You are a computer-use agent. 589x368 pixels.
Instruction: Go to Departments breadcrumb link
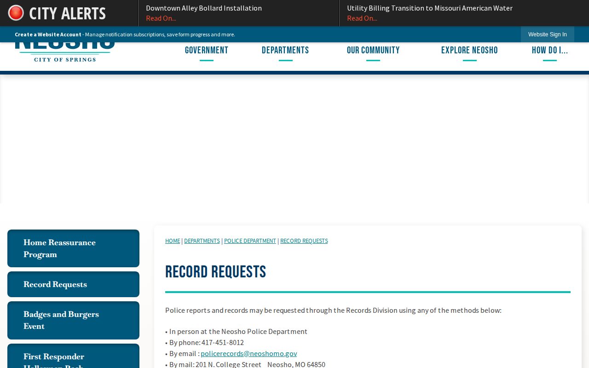click(202, 241)
